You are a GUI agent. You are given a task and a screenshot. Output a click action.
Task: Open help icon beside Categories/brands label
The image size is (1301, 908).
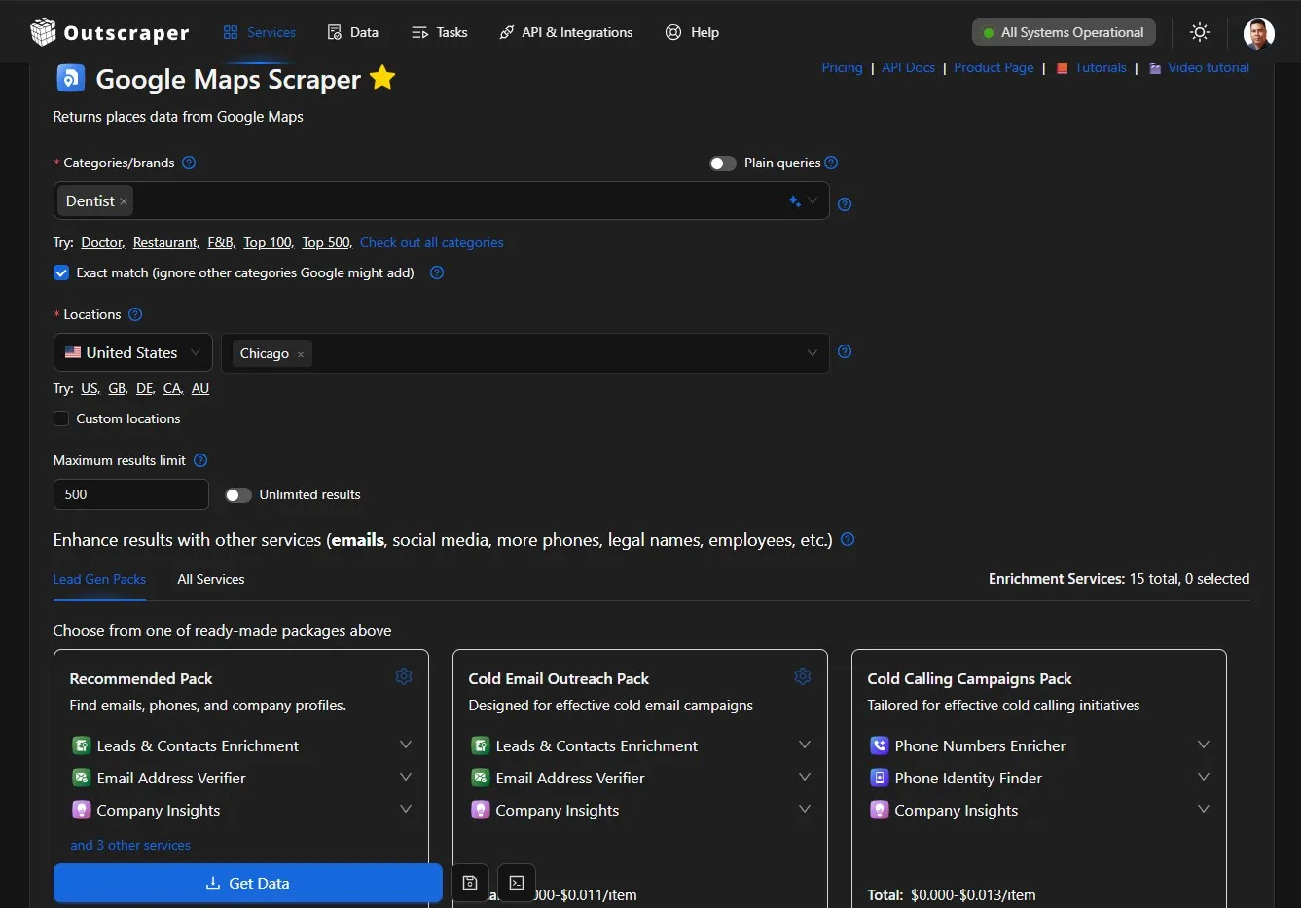[x=189, y=163]
